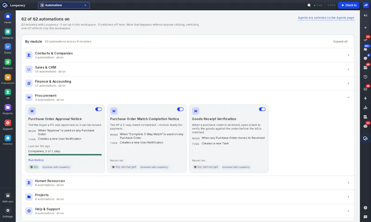Open the Loopency assistant icon in right rail
This screenshot has height=222, width=371.
tap(365, 138)
